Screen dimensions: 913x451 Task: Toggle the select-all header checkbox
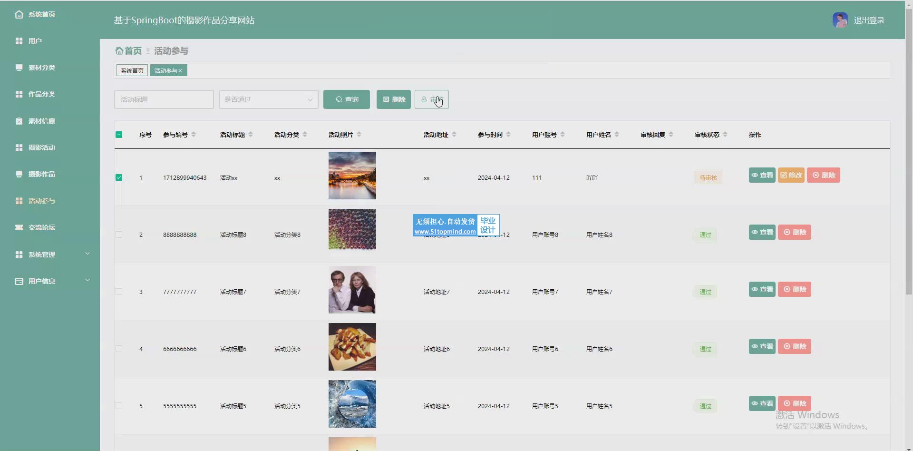119,135
